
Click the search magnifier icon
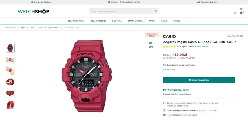[156, 11]
